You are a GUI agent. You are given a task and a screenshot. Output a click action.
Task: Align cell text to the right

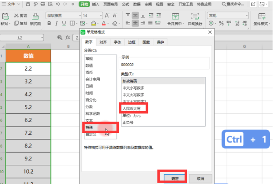[143, 23]
